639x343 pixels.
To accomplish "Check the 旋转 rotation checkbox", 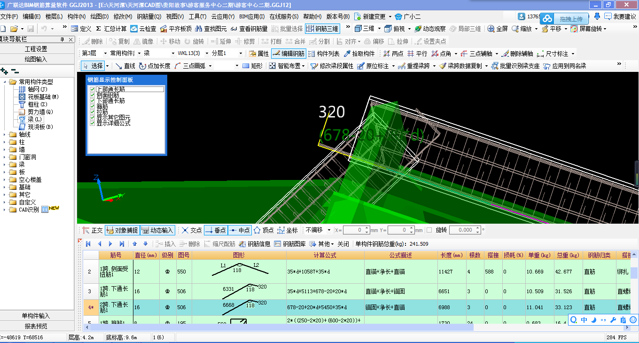I will pyautogui.click(x=429, y=230).
